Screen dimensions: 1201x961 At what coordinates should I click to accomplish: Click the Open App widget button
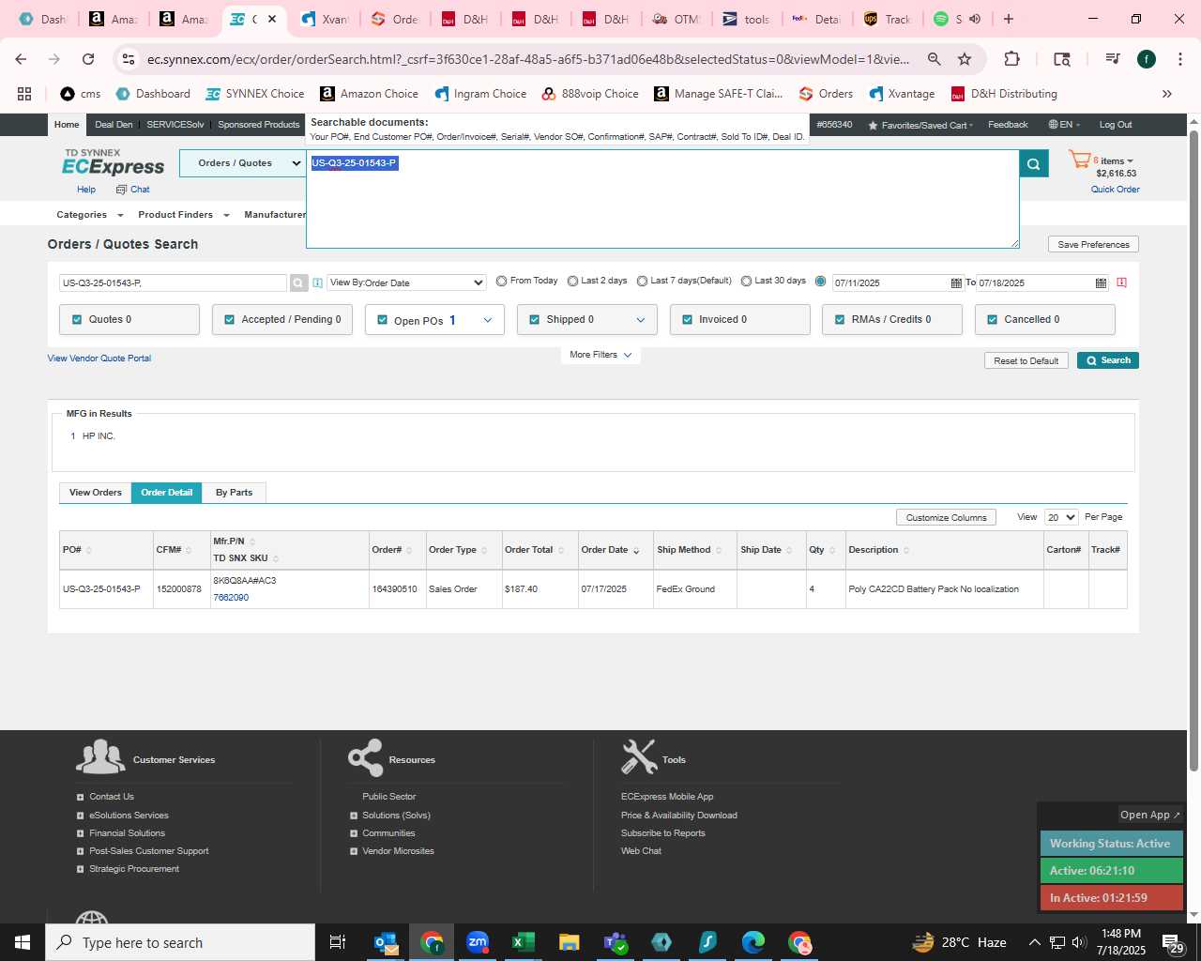(1149, 815)
